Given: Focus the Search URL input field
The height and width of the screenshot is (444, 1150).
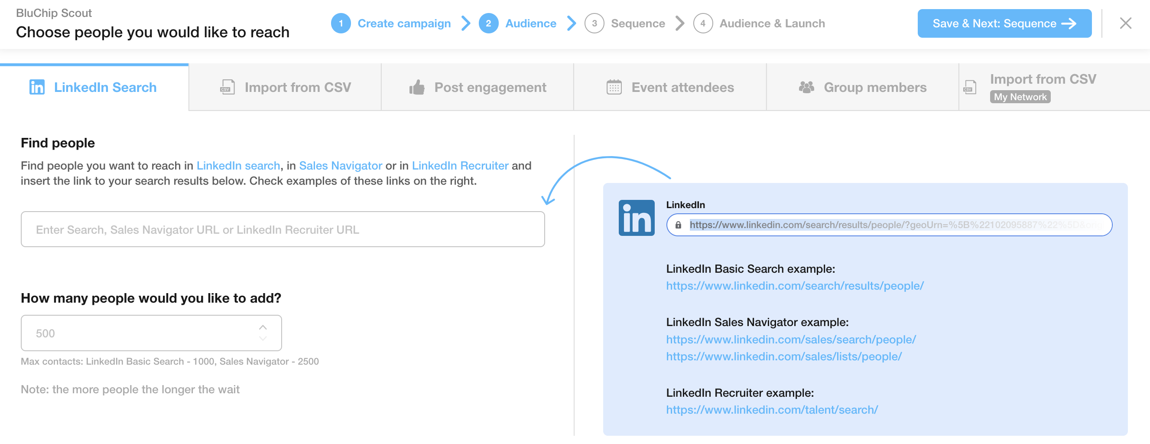Looking at the screenshot, I should [283, 230].
